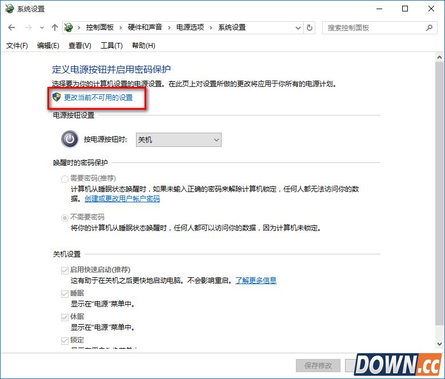The width and height of the screenshot is (445, 379).
Task: Open the 工具(T) menu
Action: (x=111, y=46)
